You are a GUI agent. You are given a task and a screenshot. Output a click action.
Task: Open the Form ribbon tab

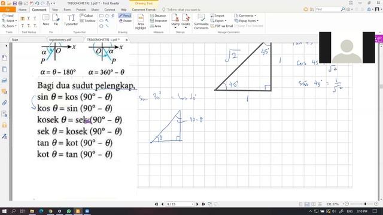click(67, 10)
